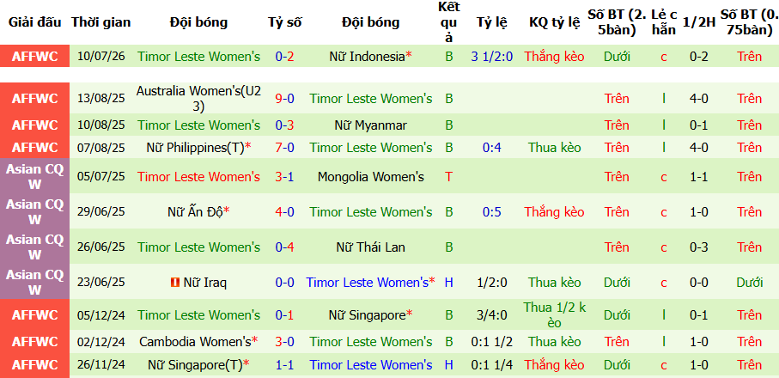Click odds 3 1/2:0 on first row

click(x=490, y=57)
